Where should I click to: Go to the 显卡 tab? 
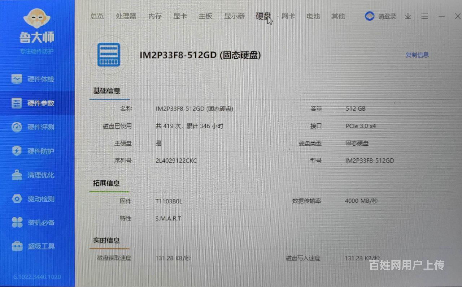click(180, 16)
